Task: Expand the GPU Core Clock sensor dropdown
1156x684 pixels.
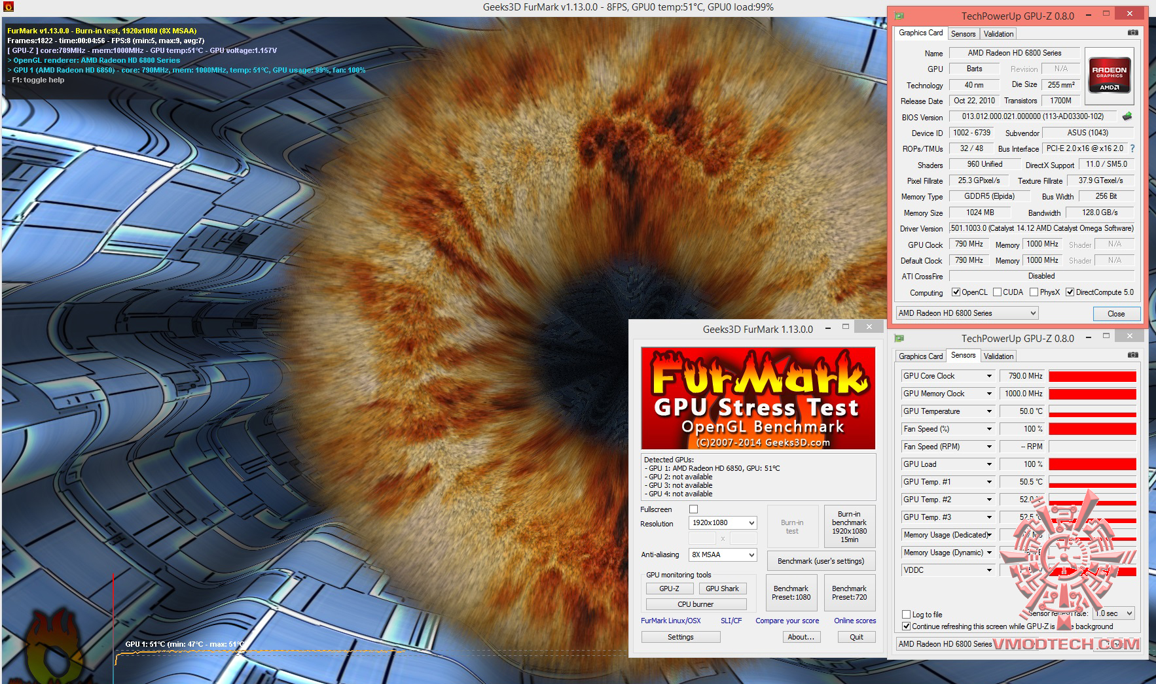Action: point(989,376)
